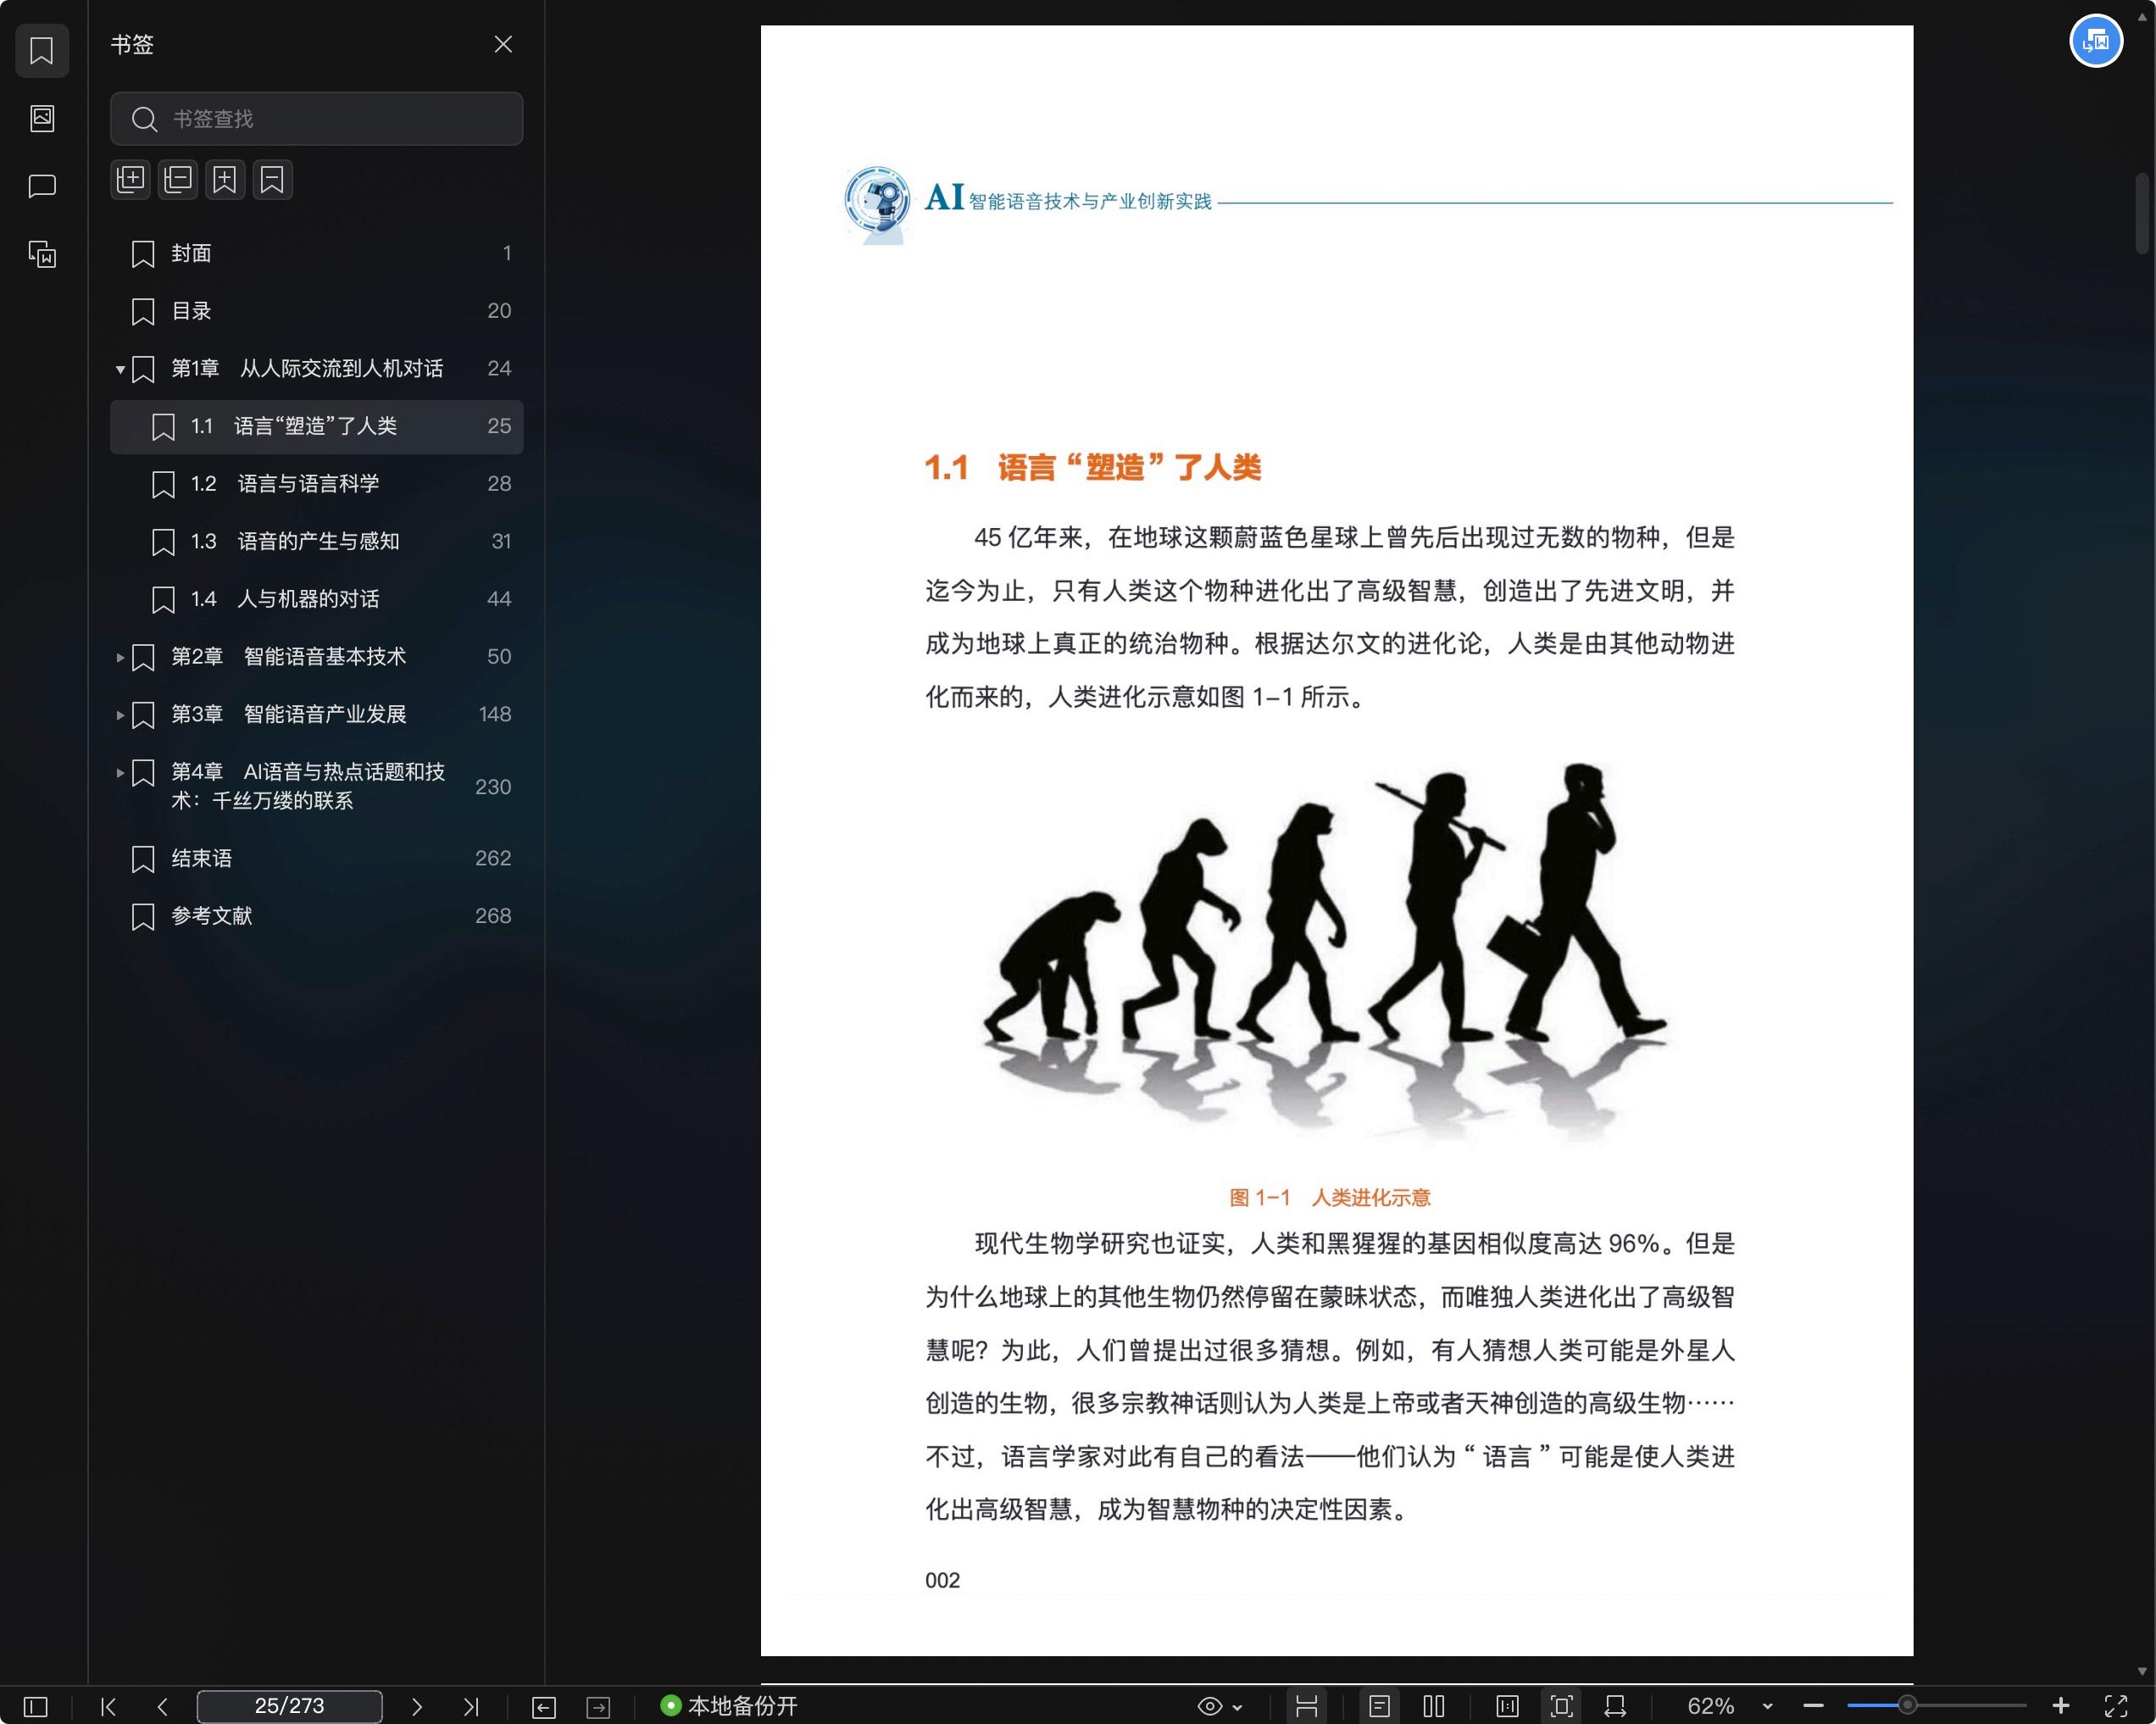This screenshot has height=1724, width=2156.
Task: Go forward to next view
Action: (598, 1707)
